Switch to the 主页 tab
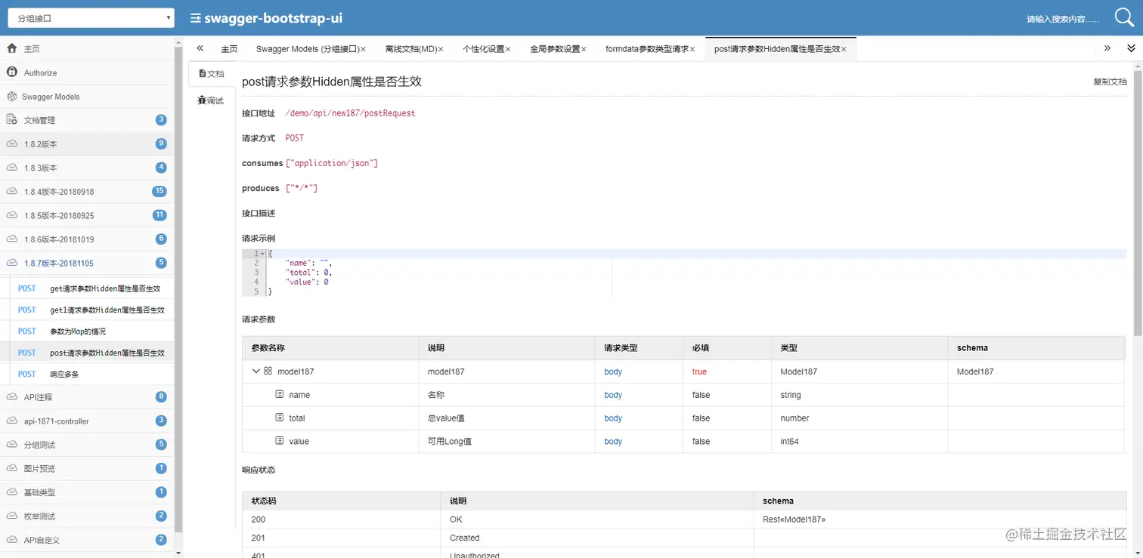This screenshot has width=1143, height=558. 229,49
